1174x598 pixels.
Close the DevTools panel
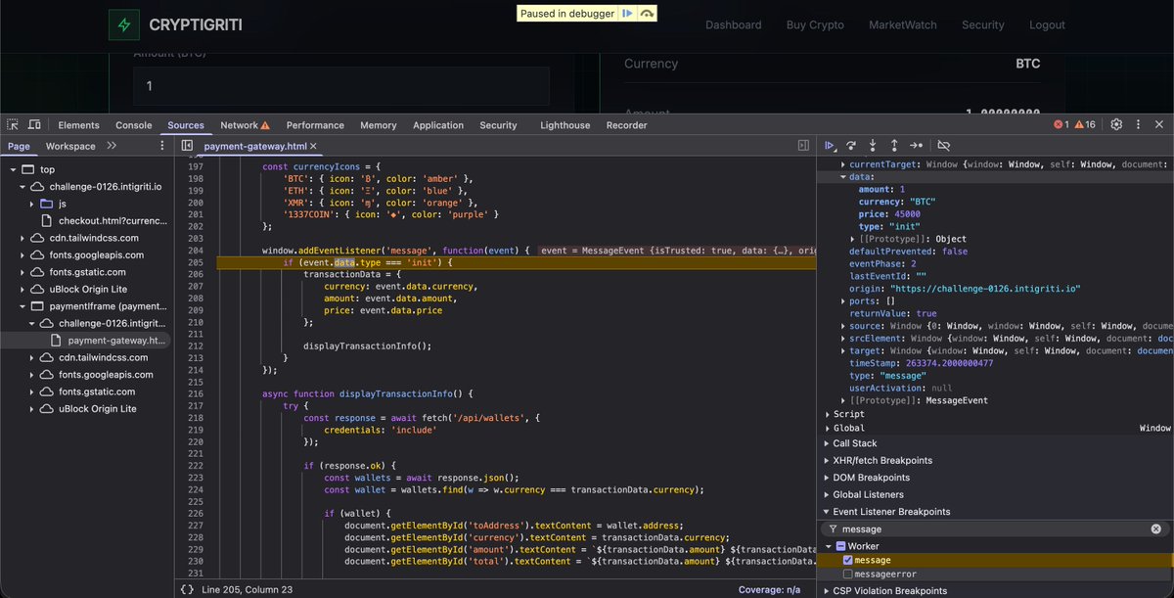click(1160, 124)
